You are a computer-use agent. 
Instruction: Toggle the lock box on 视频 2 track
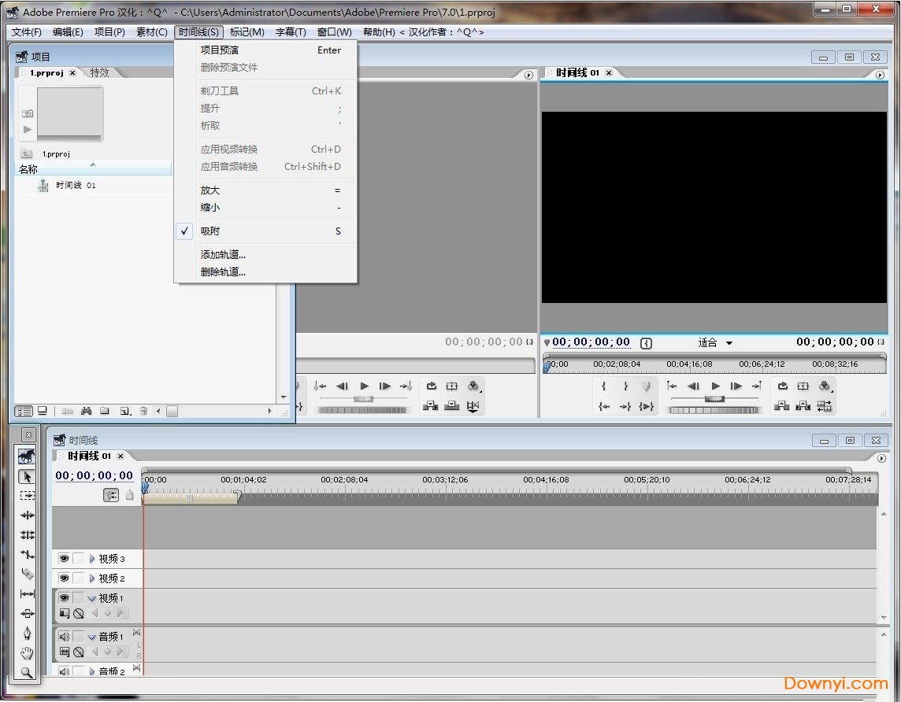(79, 578)
